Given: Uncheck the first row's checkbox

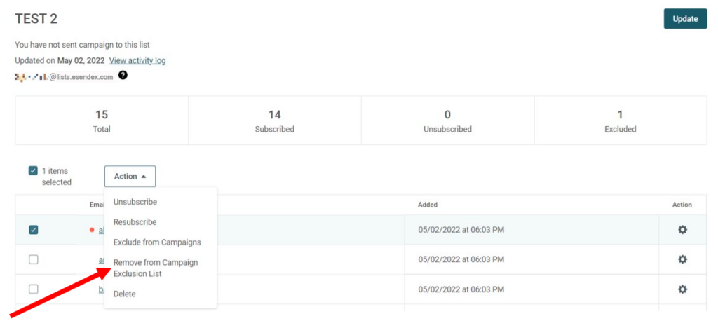Looking at the screenshot, I should point(34,230).
